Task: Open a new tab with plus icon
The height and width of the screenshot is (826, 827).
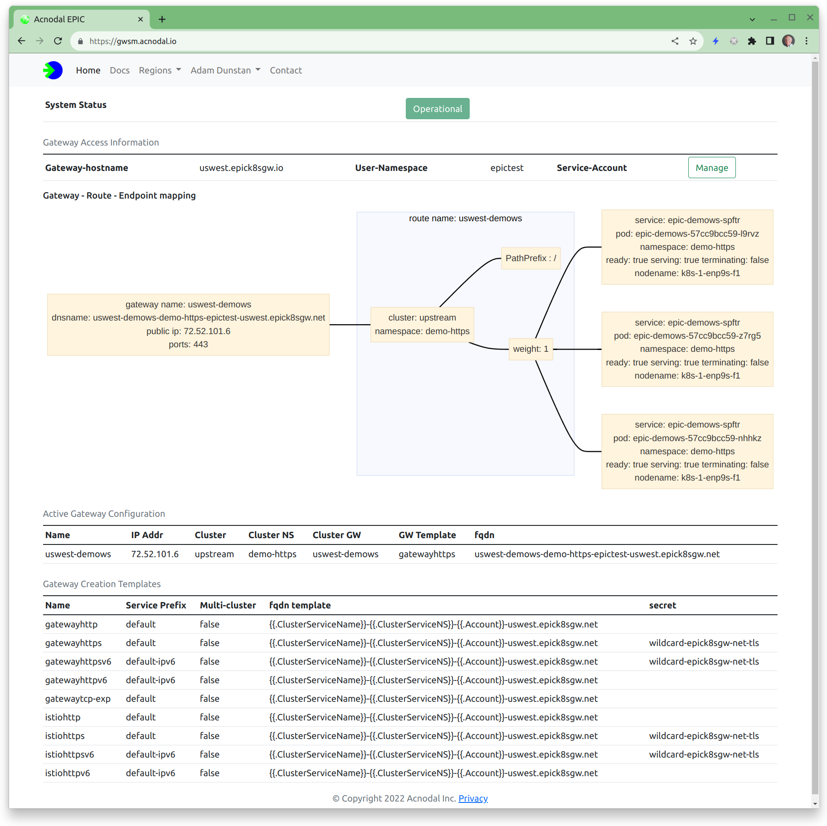Action: 162,19
